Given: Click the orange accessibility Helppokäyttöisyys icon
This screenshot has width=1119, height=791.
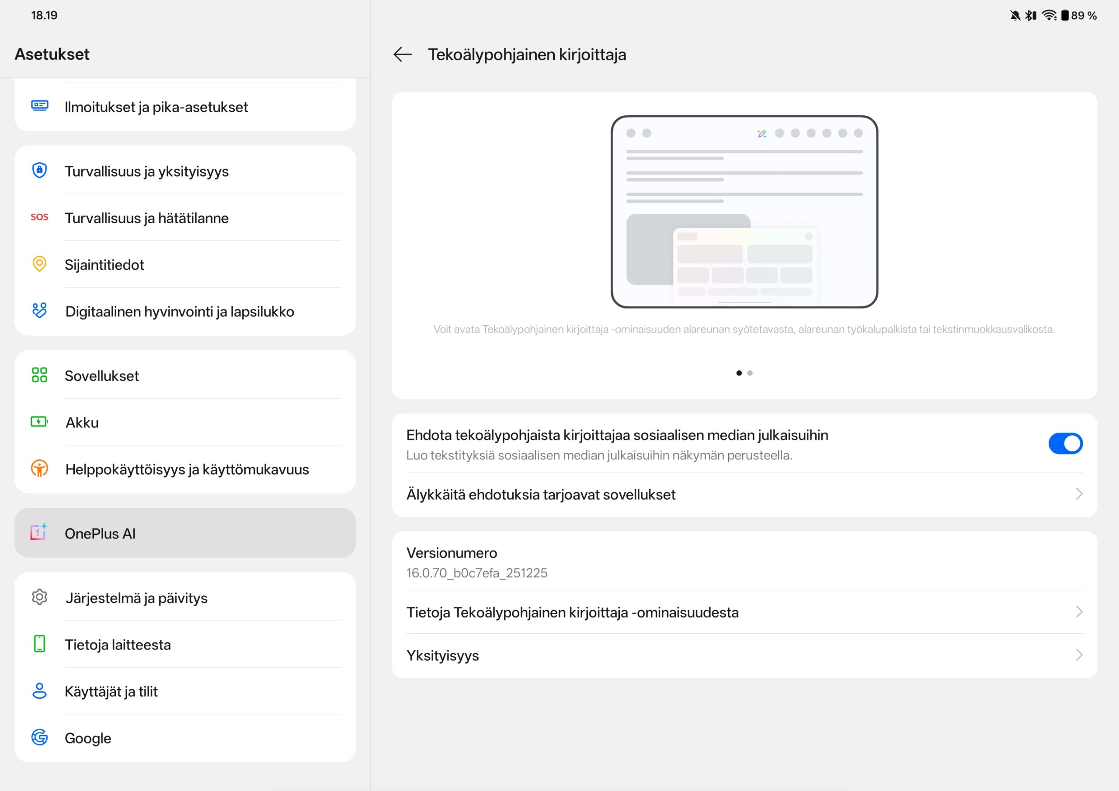Looking at the screenshot, I should tap(39, 468).
